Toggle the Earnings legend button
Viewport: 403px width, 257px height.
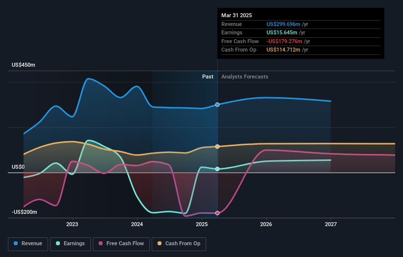pos(70,244)
